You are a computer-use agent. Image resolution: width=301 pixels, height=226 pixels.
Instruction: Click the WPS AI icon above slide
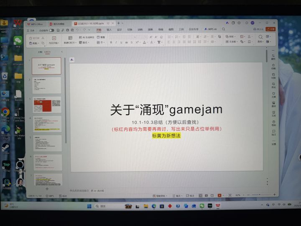(72, 60)
